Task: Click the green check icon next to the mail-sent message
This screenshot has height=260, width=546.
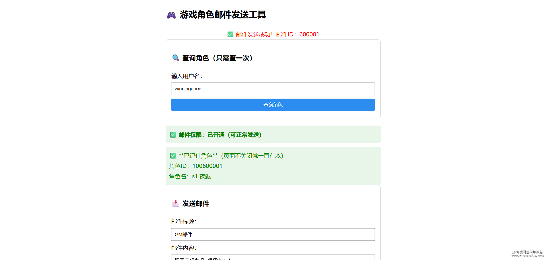Action: click(230, 34)
